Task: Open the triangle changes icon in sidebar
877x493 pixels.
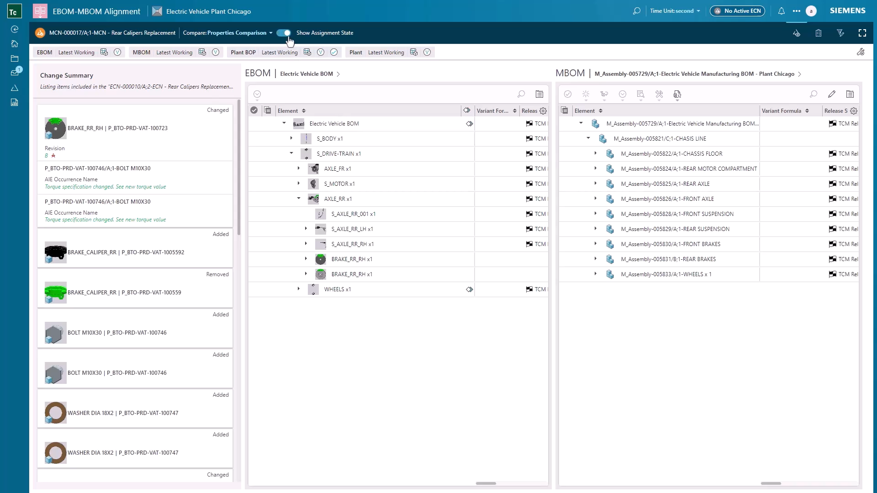Action: pyautogui.click(x=15, y=88)
